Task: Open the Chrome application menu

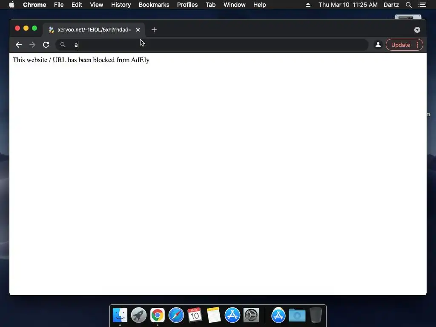Action: click(34, 5)
